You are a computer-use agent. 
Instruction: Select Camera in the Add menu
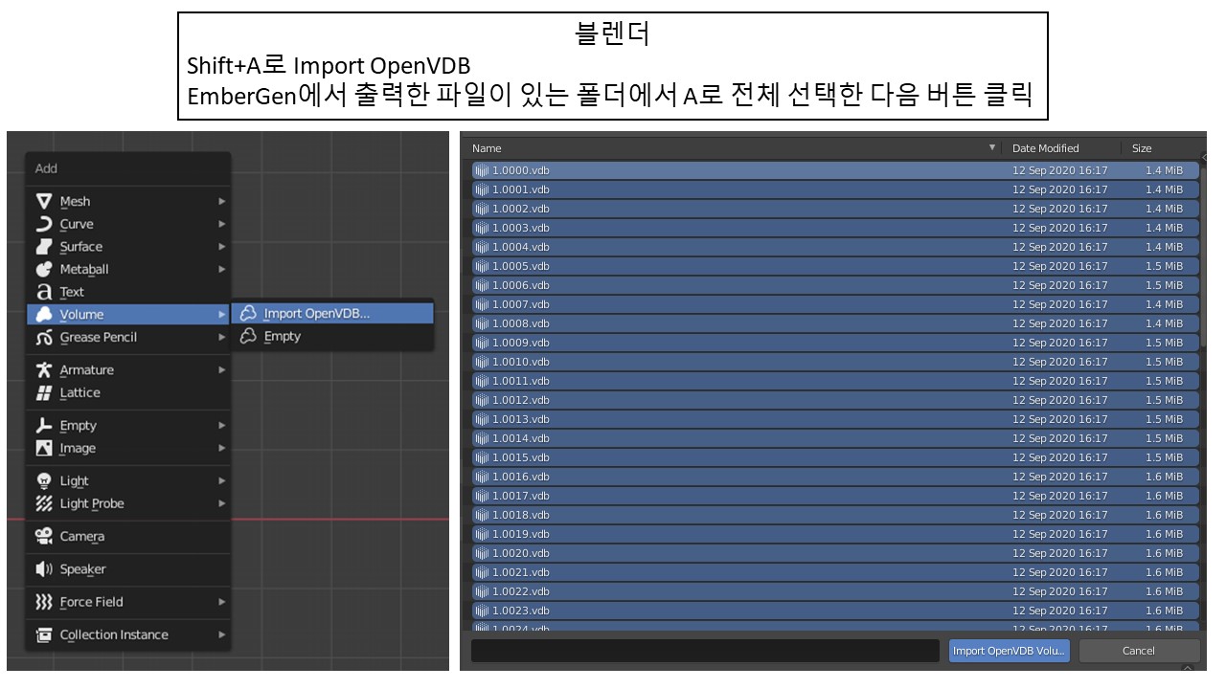tap(128, 536)
